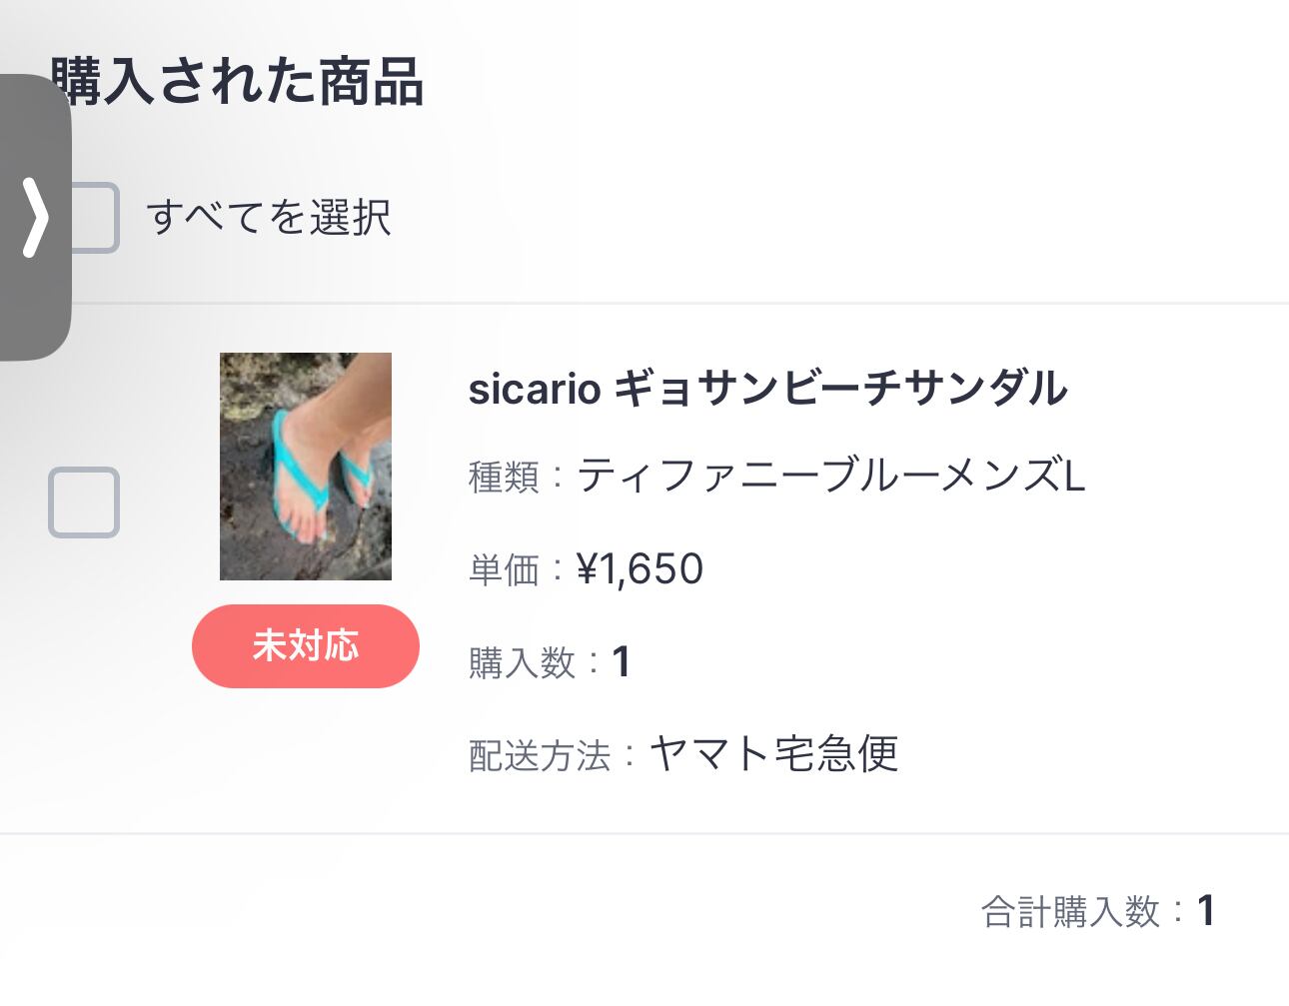This screenshot has width=1289, height=1006.
Task: Click the ¥1,650 unit price
Action: pyautogui.click(x=641, y=569)
